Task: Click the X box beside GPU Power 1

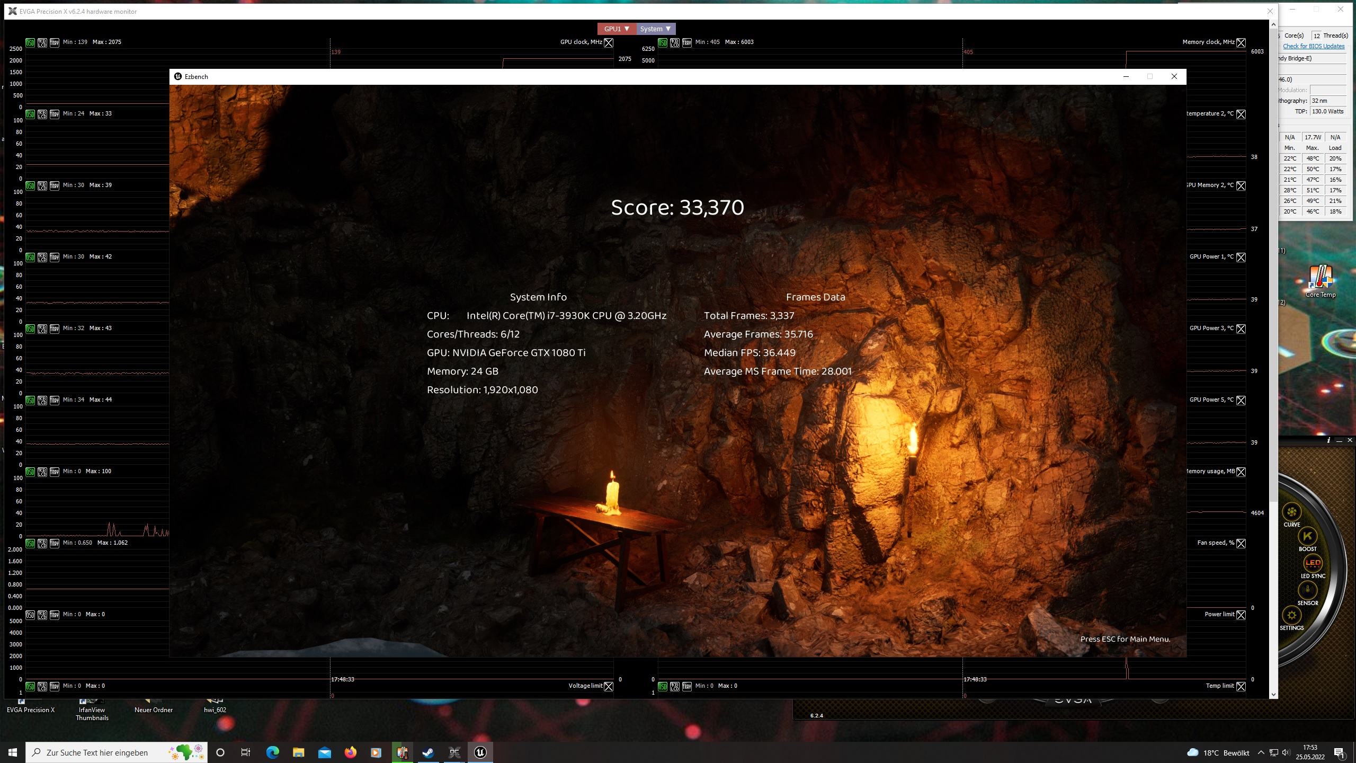Action: tap(1241, 257)
